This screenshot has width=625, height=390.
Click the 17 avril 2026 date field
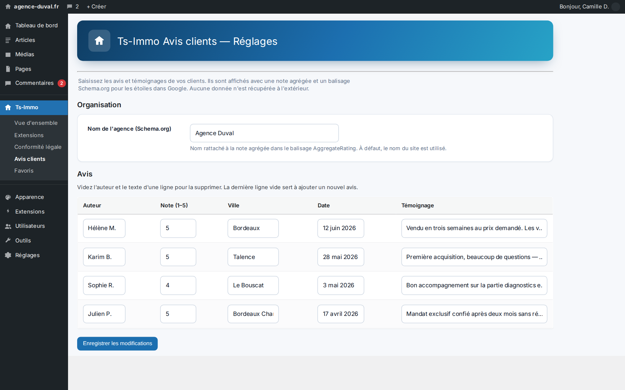click(340, 314)
